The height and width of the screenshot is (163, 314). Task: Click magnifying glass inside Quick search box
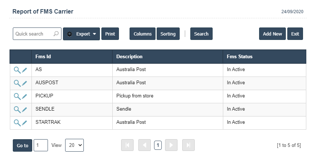tap(56, 34)
